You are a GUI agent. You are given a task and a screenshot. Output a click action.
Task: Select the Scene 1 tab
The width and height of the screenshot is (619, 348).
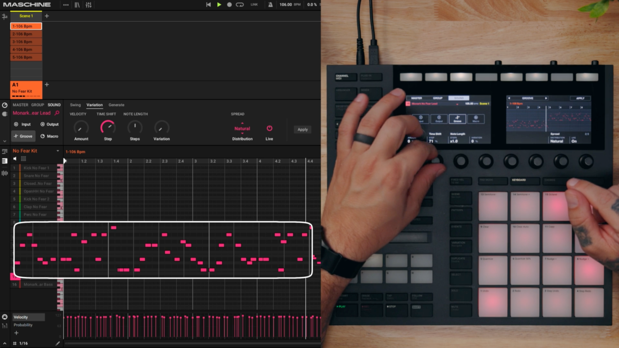coord(26,16)
